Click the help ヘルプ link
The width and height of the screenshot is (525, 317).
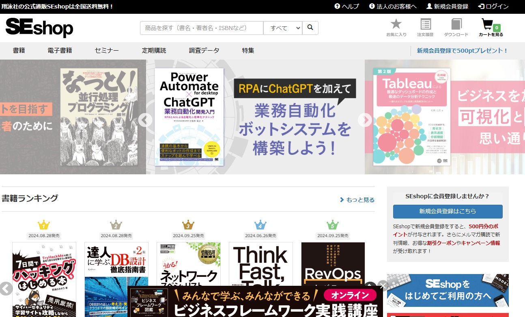347,6
